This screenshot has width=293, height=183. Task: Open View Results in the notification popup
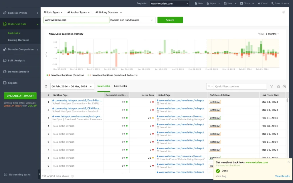(x=282, y=176)
